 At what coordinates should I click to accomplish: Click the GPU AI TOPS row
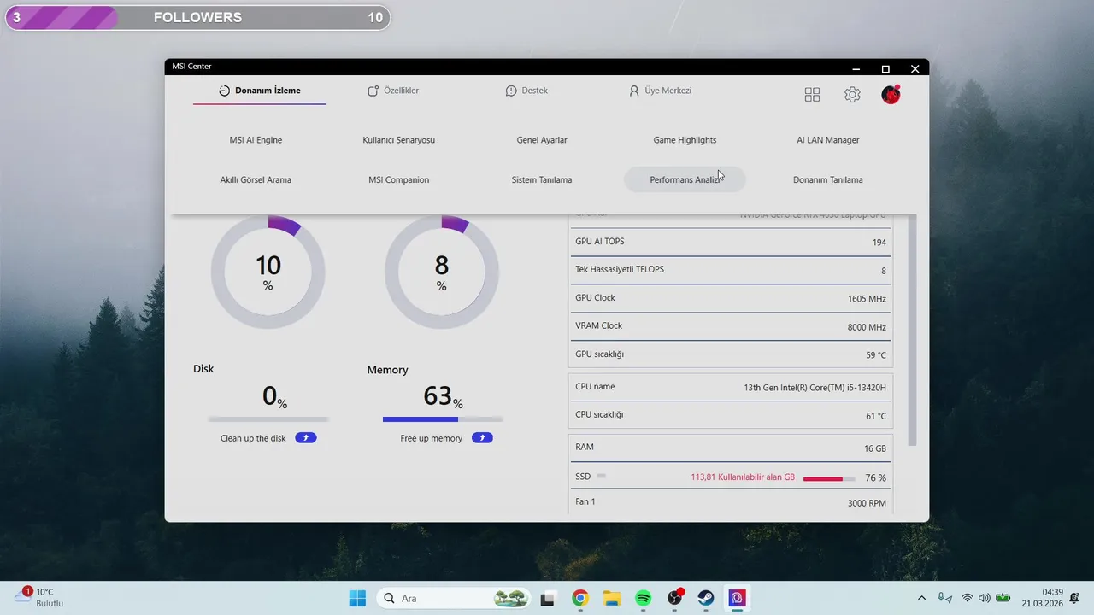point(731,242)
